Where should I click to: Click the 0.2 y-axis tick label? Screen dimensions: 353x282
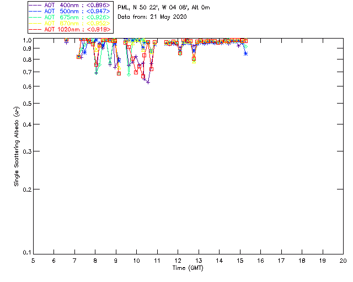(x=27, y=189)
